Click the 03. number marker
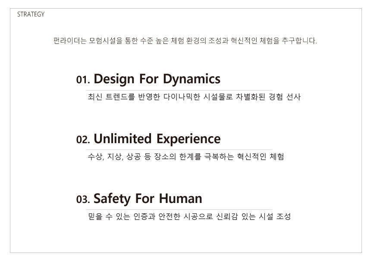This screenshot has width=371, height=262. pos(83,200)
